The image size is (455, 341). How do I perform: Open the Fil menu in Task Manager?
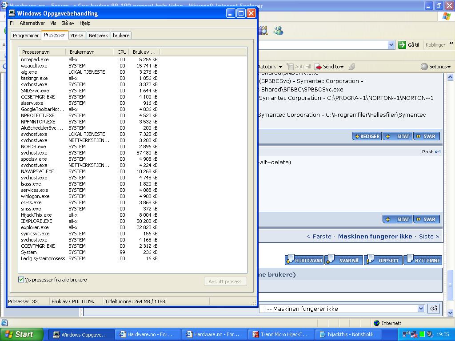coord(12,23)
